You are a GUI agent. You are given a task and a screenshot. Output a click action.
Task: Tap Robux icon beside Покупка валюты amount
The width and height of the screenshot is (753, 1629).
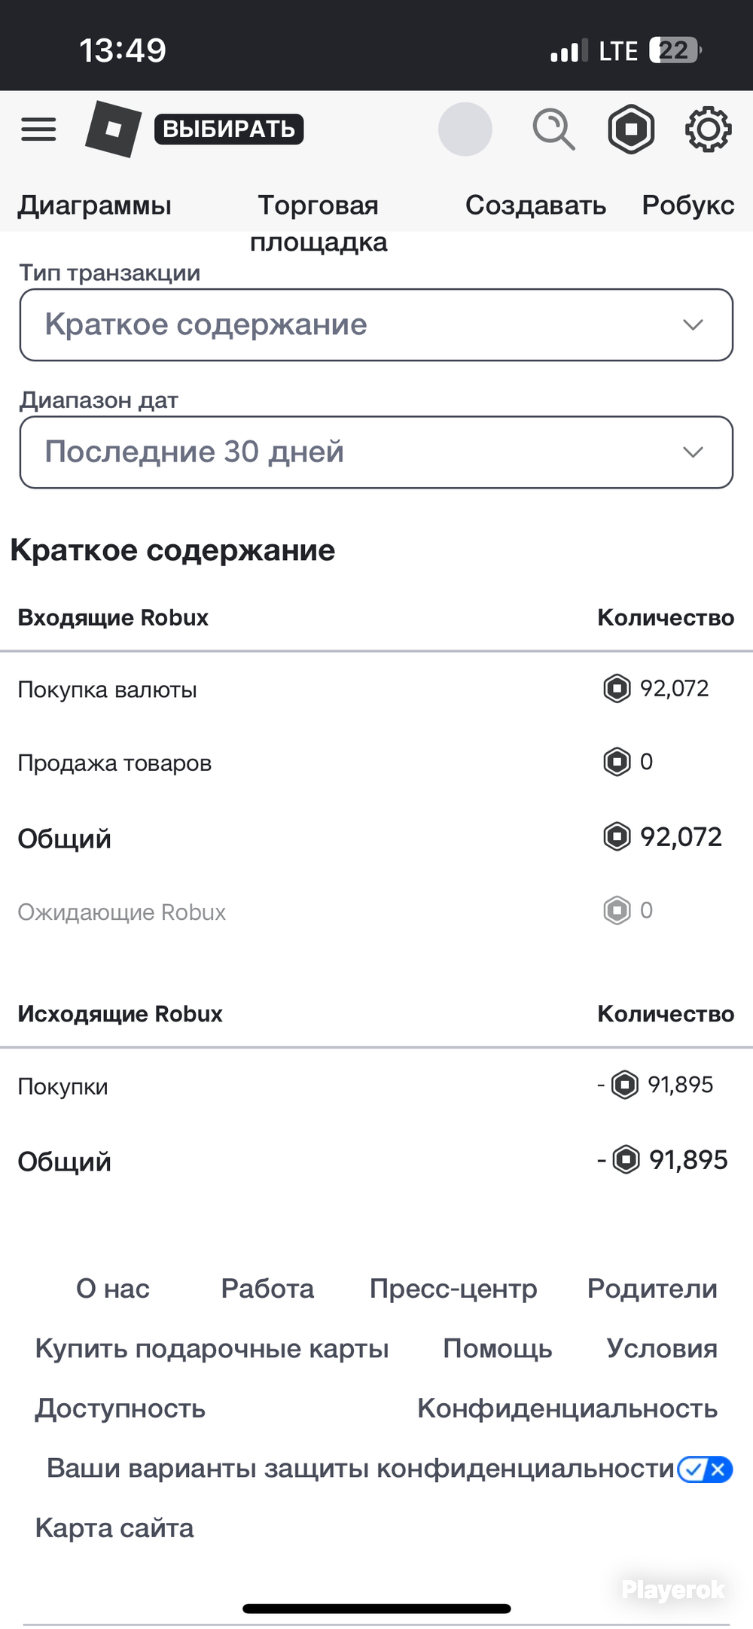[617, 688]
